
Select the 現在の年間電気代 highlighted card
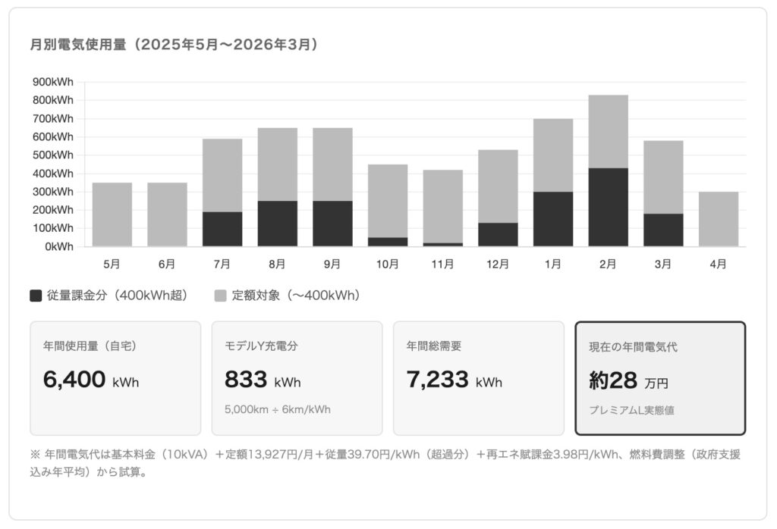tap(660, 378)
